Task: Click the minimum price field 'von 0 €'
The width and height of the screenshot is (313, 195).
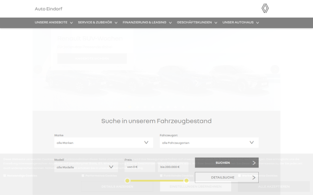Action: click(140, 167)
